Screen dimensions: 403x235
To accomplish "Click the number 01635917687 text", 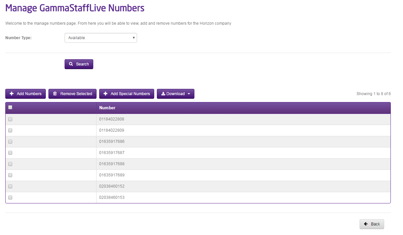I will [x=112, y=153].
